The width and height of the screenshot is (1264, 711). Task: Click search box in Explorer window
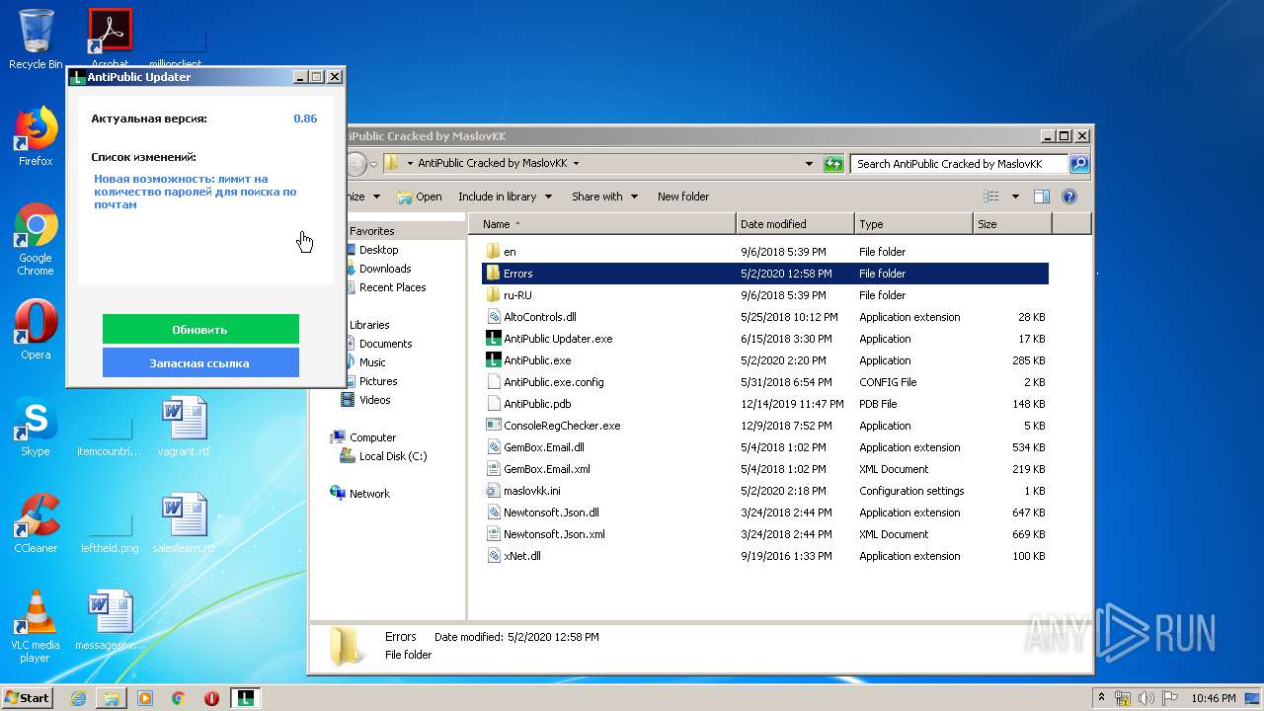point(960,164)
